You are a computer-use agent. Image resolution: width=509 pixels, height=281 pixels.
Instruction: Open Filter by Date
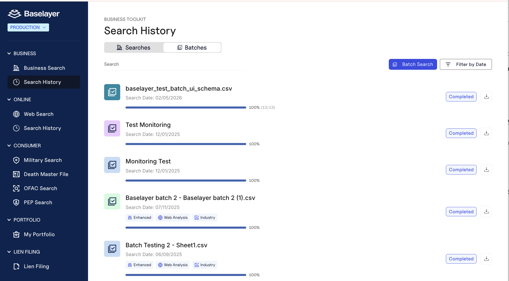pos(466,64)
